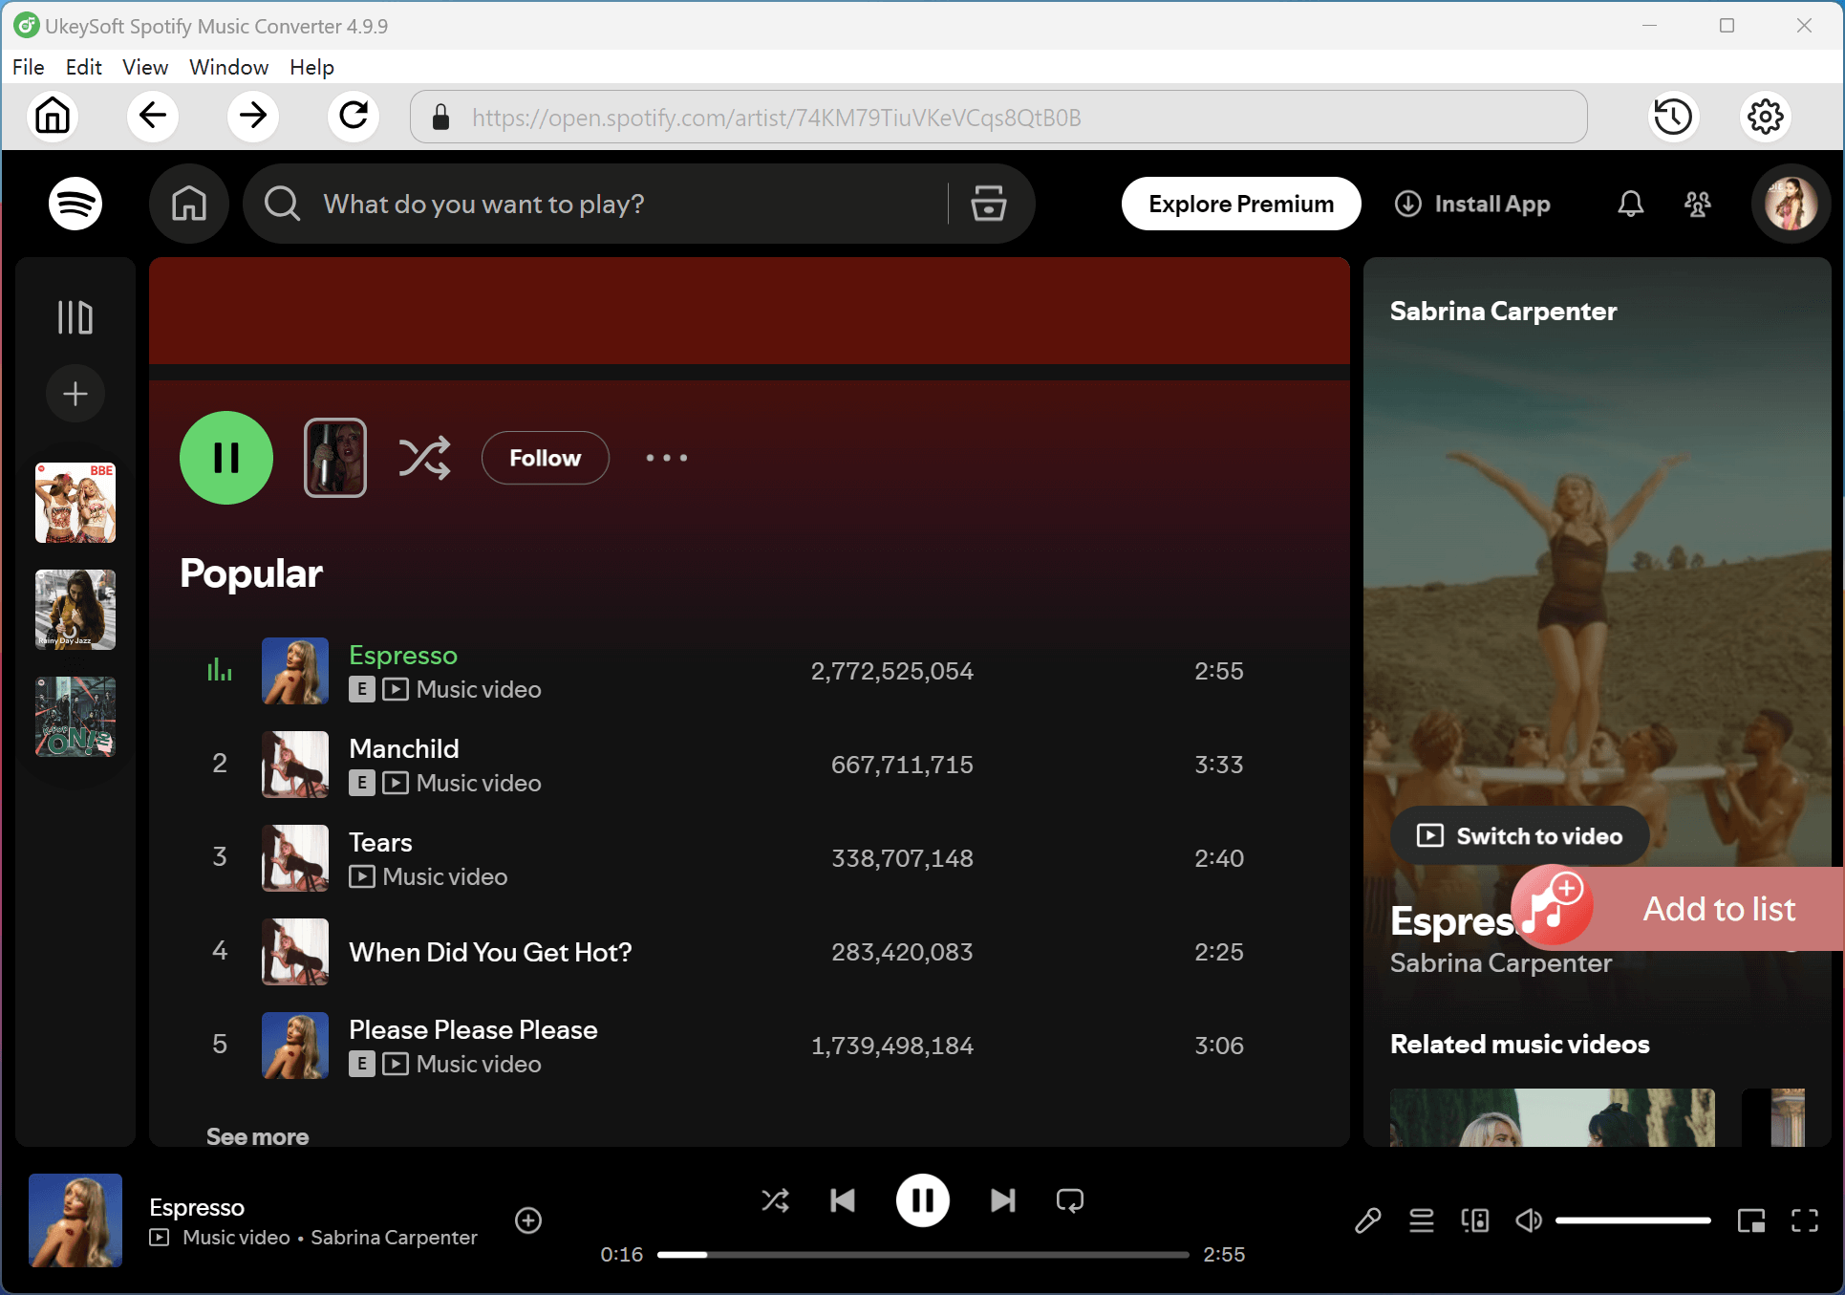The width and height of the screenshot is (1845, 1295).
Task: Click the Browse icon in the search bar
Action: pyautogui.click(x=988, y=204)
